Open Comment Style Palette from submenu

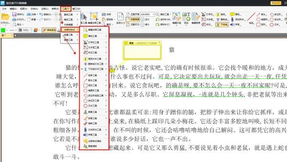[x=94, y=141]
